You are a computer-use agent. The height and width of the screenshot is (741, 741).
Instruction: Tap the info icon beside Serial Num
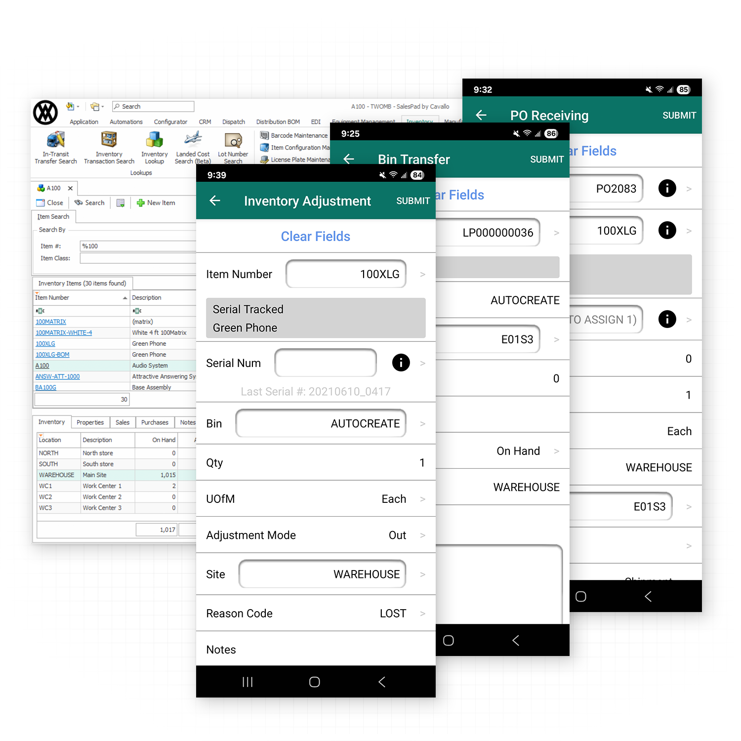coord(401,363)
